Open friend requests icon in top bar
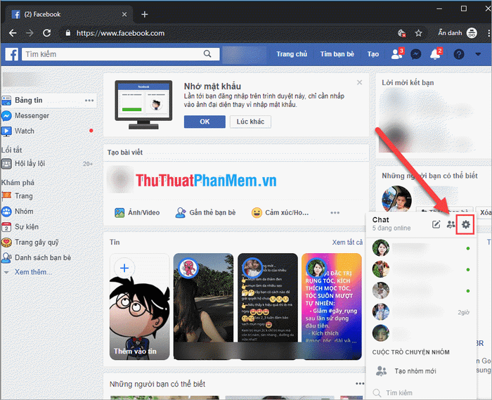Viewport: 492px width, 400px height. pyautogui.click(x=396, y=54)
